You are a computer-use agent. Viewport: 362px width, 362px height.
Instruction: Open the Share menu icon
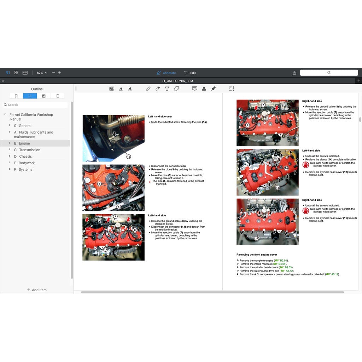[294, 73]
